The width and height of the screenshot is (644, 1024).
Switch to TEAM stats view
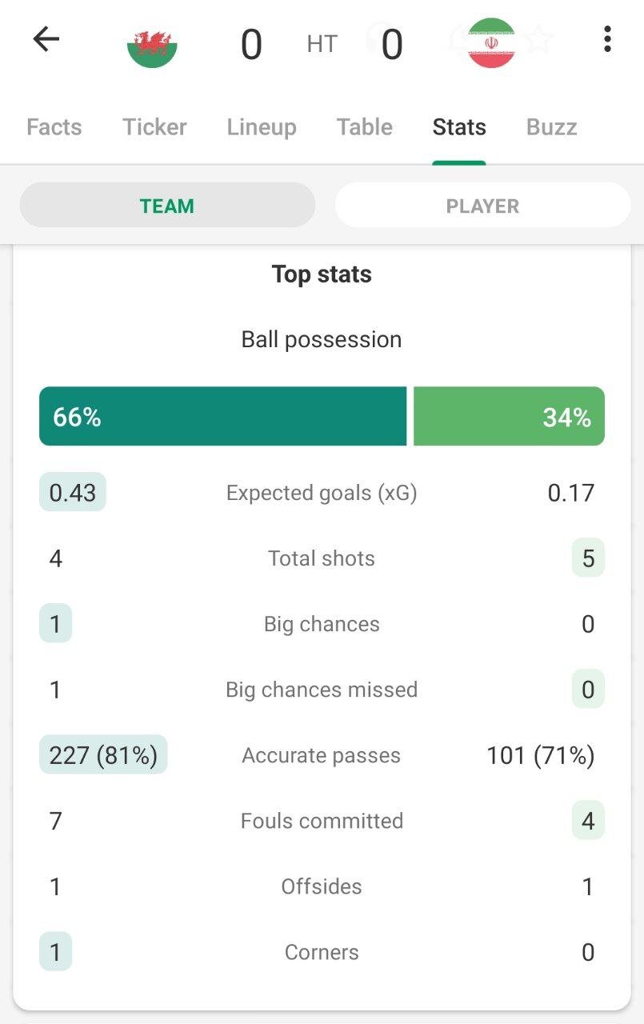coord(167,206)
